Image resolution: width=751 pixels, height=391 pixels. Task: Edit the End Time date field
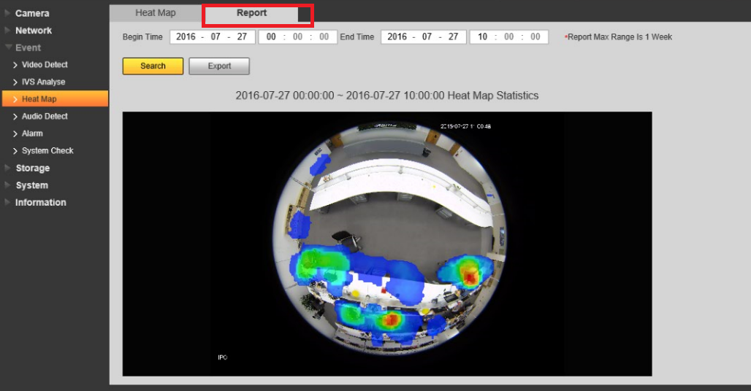coord(423,36)
